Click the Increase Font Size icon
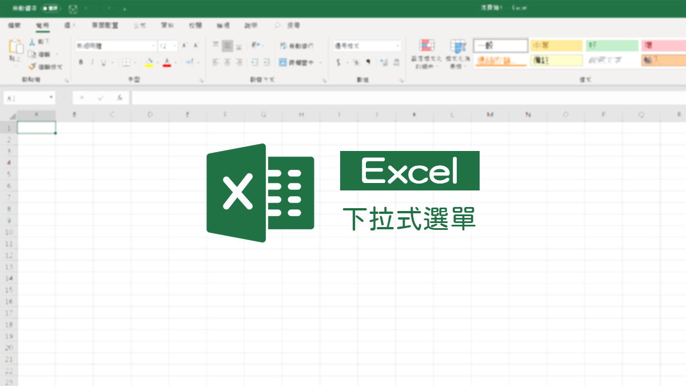Screen dimensions: 686x386 coord(184,45)
